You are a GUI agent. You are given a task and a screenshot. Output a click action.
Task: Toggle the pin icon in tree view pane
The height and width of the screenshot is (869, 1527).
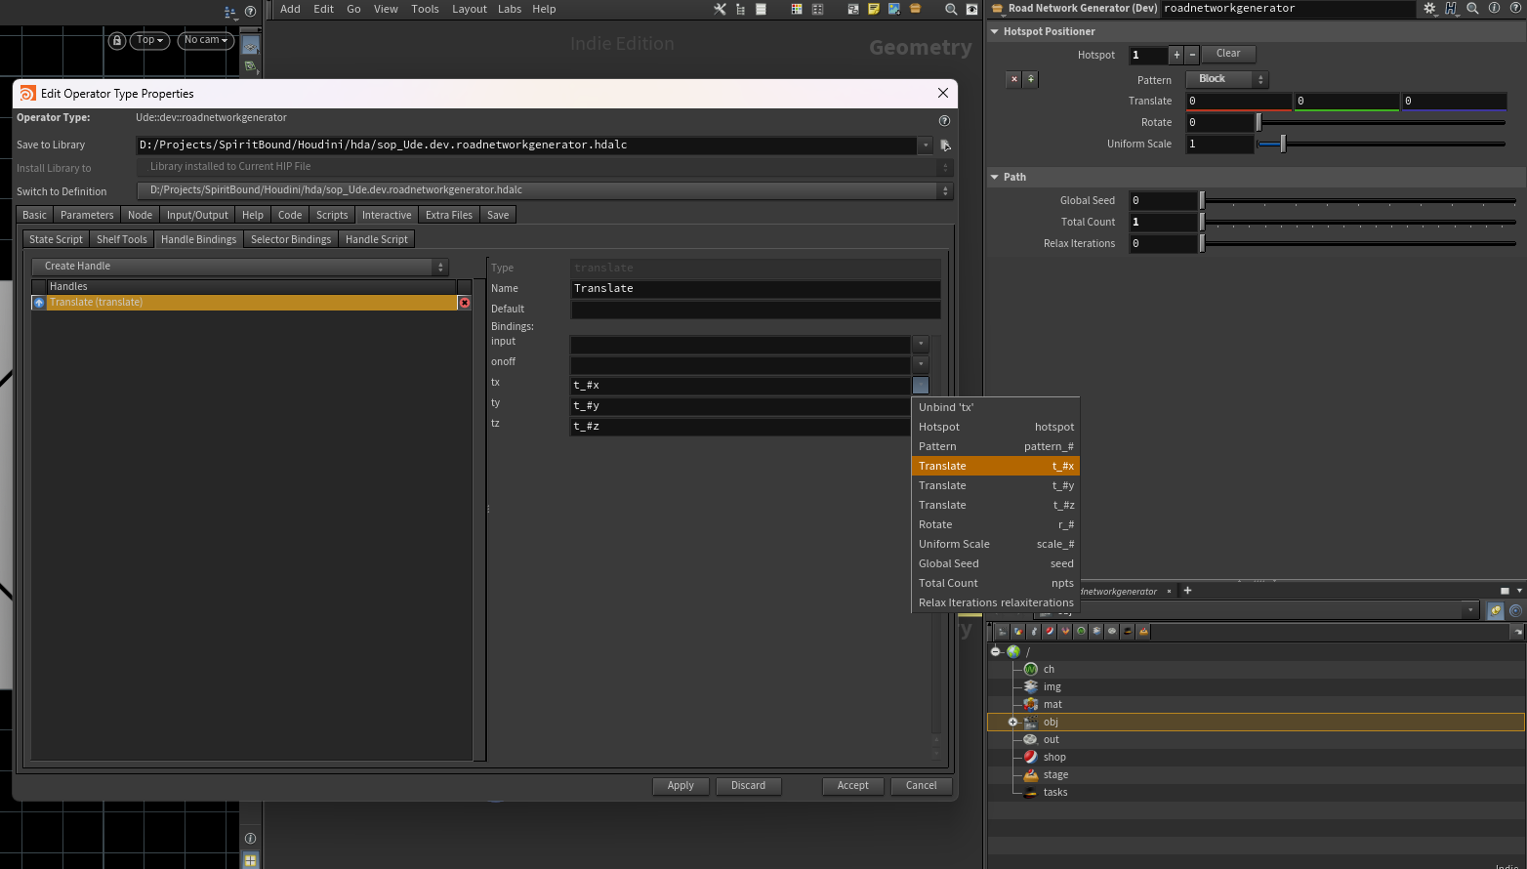1496,611
